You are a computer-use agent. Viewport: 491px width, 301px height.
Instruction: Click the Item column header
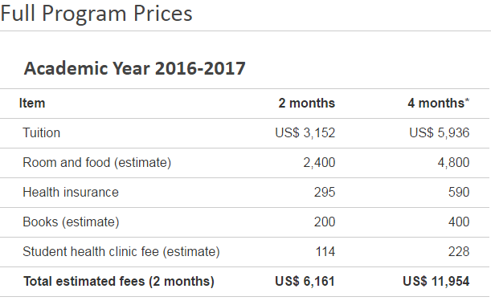pyautogui.click(x=32, y=104)
